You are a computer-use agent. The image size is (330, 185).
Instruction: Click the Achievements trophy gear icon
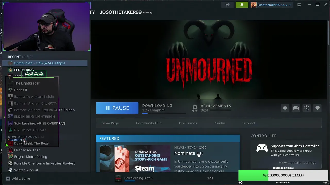[x=195, y=108]
